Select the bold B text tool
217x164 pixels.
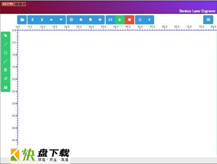click(5, 70)
